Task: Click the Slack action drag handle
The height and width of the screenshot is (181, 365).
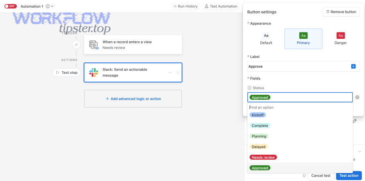Action: point(178,72)
